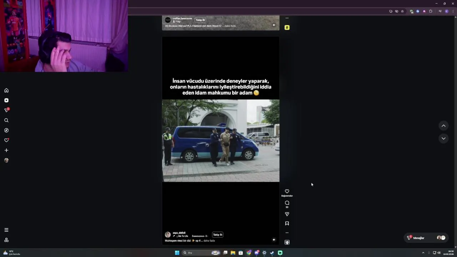The height and width of the screenshot is (257, 457).
Task: Show hidden system tray icons
Action: pos(423,253)
